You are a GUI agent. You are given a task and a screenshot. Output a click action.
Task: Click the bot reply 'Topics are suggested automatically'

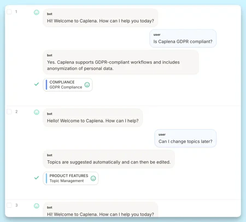tap(109, 159)
